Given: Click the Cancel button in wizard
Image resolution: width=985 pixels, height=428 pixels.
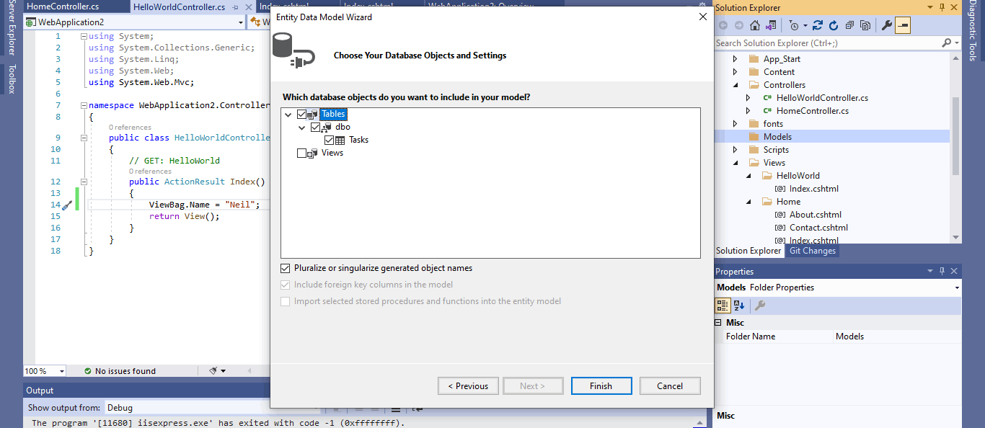Looking at the screenshot, I should click(x=670, y=386).
